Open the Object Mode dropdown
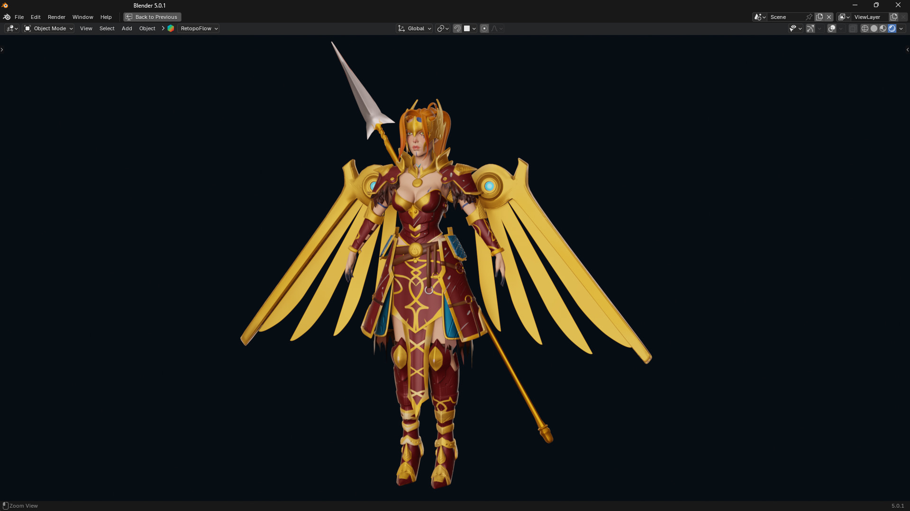 [49, 28]
